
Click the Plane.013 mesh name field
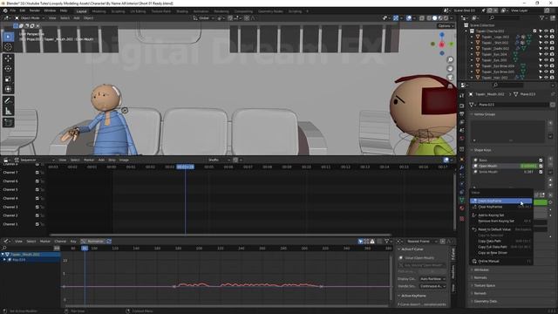click(x=513, y=105)
